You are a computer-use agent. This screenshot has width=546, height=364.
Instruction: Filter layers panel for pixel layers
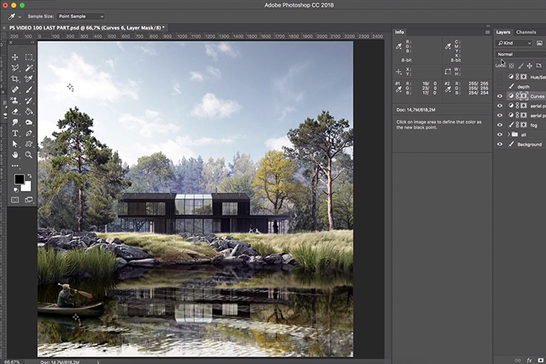click(x=539, y=43)
